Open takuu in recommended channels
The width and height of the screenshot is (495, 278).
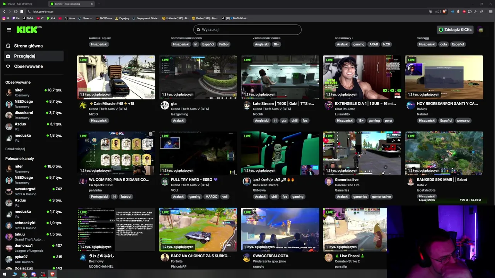pyautogui.click(x=34, y=237)
